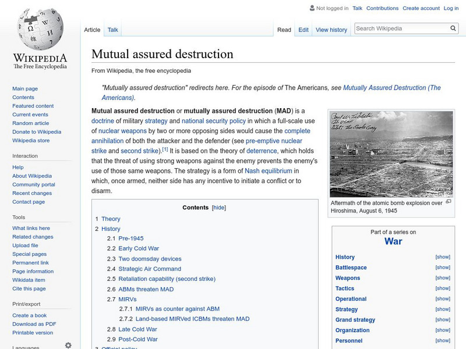Click Donate to Wikipedia
The width and height of the screenshot is (466, 349).
[x=37, y=132]
